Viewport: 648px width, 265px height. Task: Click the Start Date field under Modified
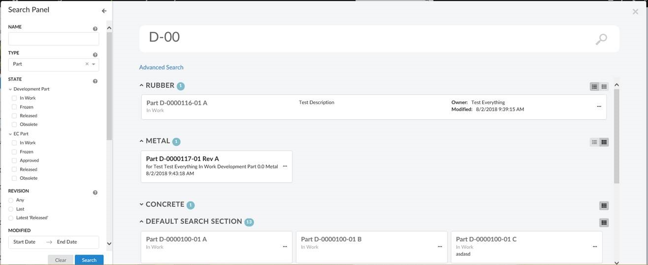point(25,242)
